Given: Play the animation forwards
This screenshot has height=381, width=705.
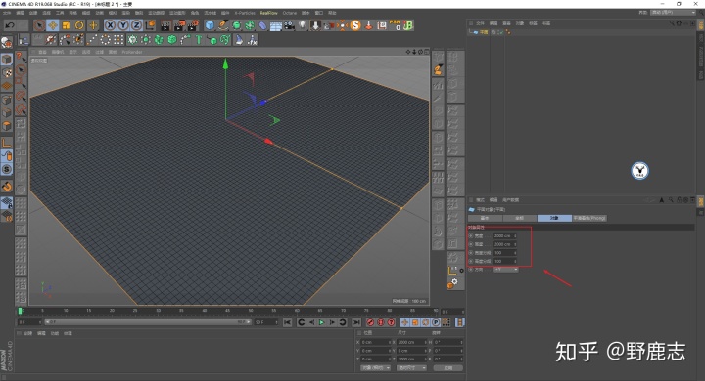Looking at the screenshot, I should tap(322, 322).
